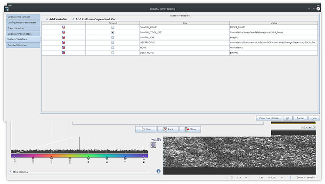Click the Export as Module button
The height and width of the screenshot is (184, 325).
pos(269,118)
